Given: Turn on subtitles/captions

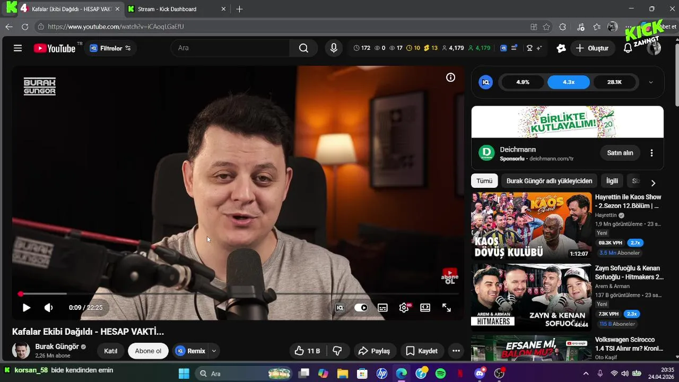Looking at the screenshot, I should click(382, 308).
